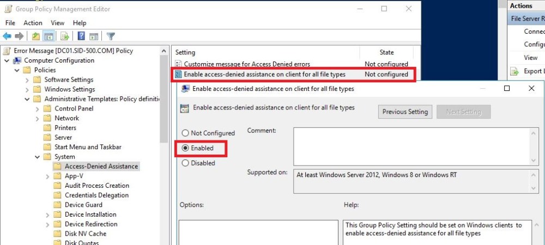The height and width of the screenshot is (245, 545).
Task: Expand the Software Settings node
Action: point(27,79)
